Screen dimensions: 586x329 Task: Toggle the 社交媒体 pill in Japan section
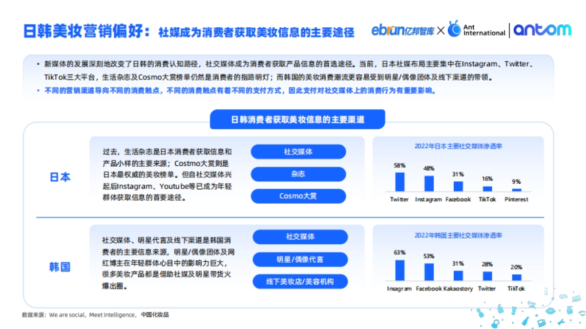[298, 152]
